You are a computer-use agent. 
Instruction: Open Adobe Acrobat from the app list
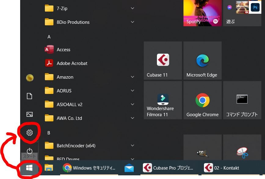[x=89, y=63]
